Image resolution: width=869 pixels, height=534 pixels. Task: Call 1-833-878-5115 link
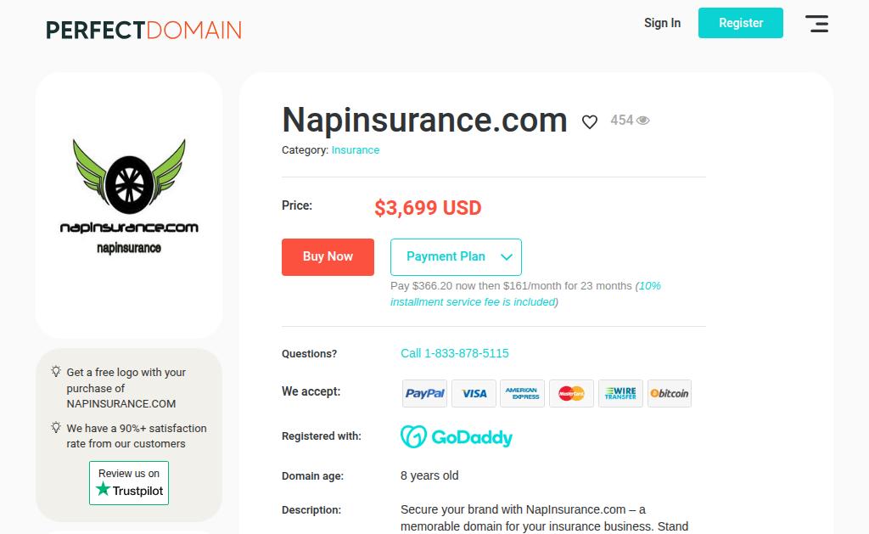point(455,353)
